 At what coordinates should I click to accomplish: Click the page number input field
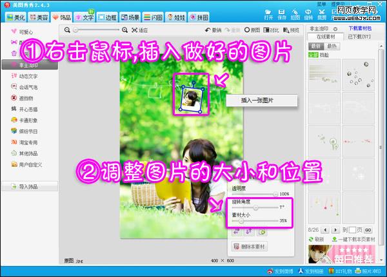[x=353, y=229]
